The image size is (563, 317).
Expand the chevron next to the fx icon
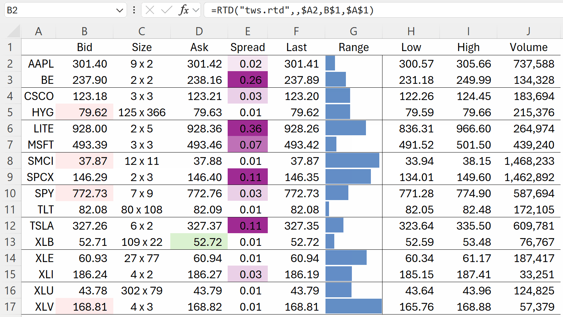196,10
